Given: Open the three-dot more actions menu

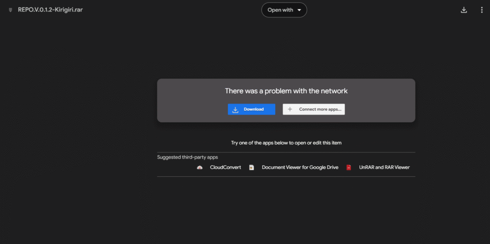Looking at the screenshot, I should tap(481, 10).
